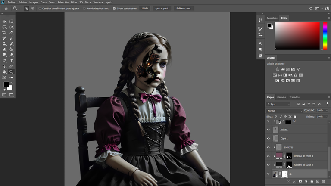Pick a color in the red color field
Viewport: 331px width, 186px height.
[297, 36]
